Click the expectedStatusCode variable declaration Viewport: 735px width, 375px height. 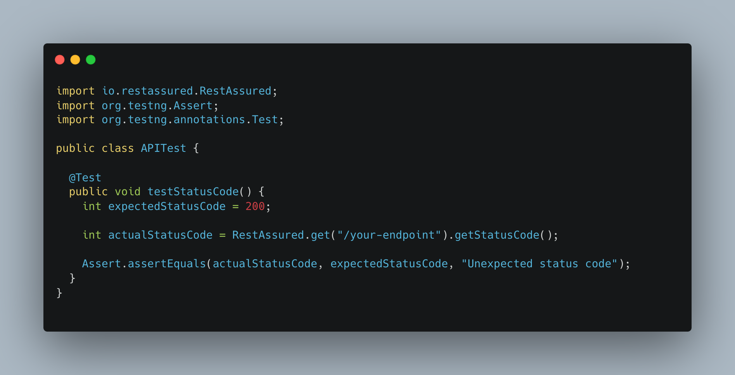[167, 206]
